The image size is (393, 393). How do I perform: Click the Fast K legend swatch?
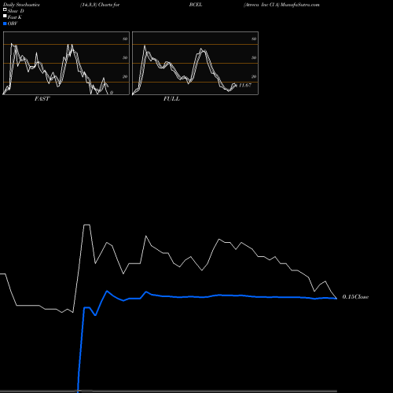point(5,16)
